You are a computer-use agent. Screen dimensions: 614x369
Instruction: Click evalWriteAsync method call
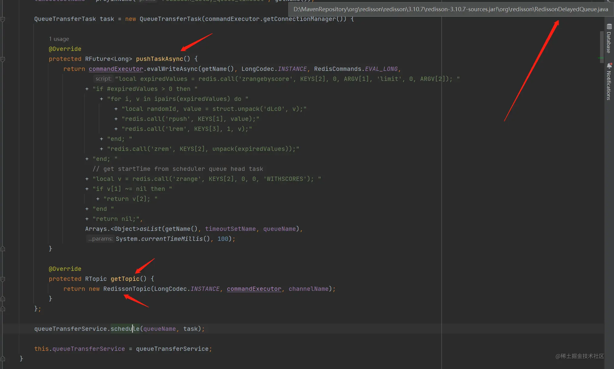172,69
